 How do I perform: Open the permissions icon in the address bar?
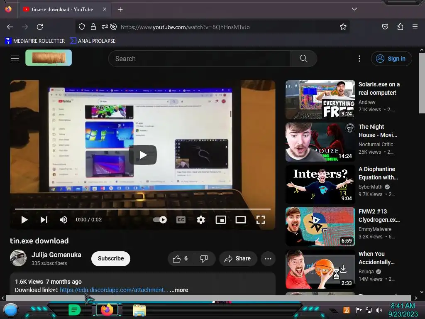click(105, 27)
